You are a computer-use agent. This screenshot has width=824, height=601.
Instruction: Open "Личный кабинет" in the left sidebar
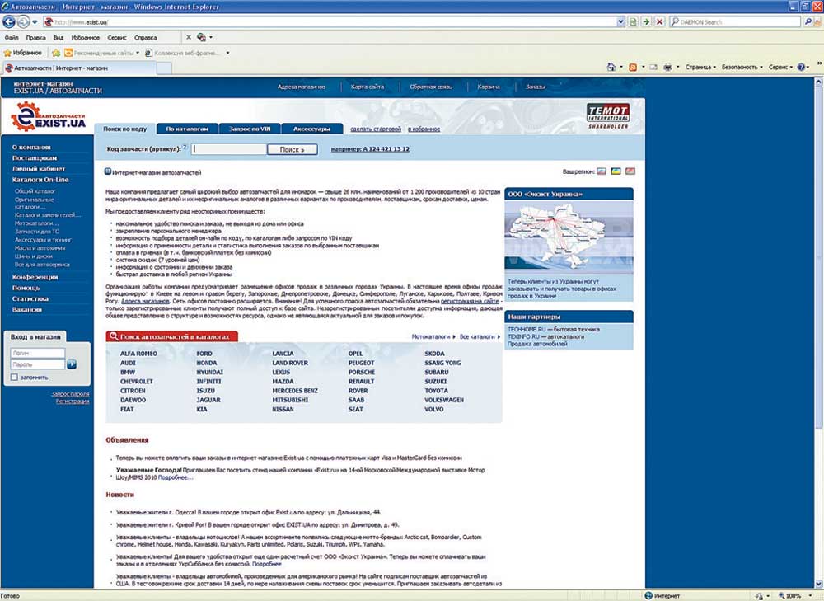pos(39,169)
